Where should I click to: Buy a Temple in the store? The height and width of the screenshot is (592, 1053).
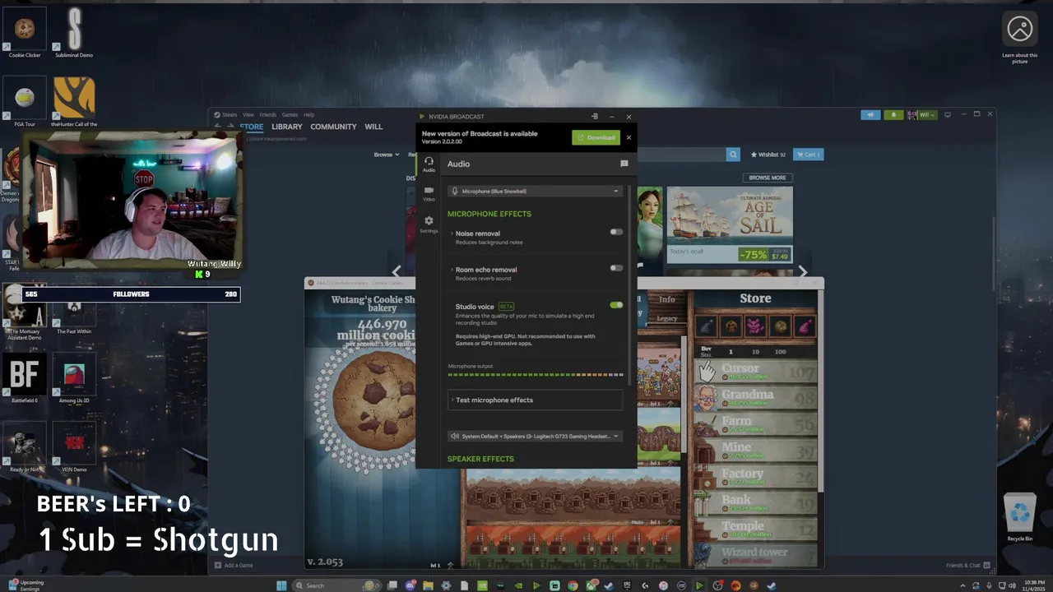[756, 530]
